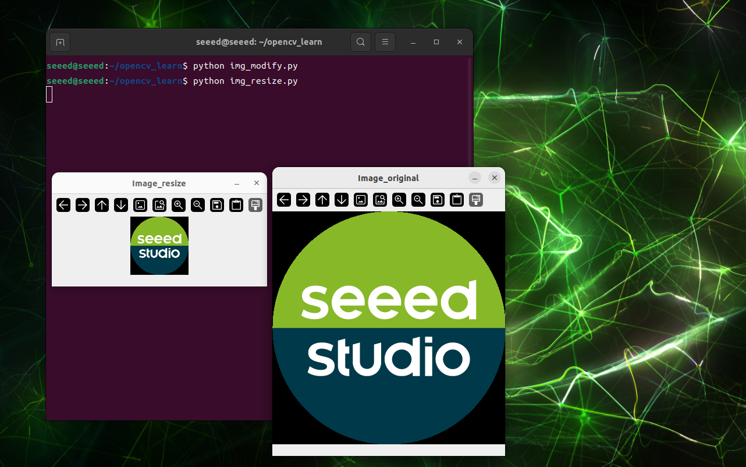Pan up in the Image_resize window
The image size is (746, 467).
[102, 205]
